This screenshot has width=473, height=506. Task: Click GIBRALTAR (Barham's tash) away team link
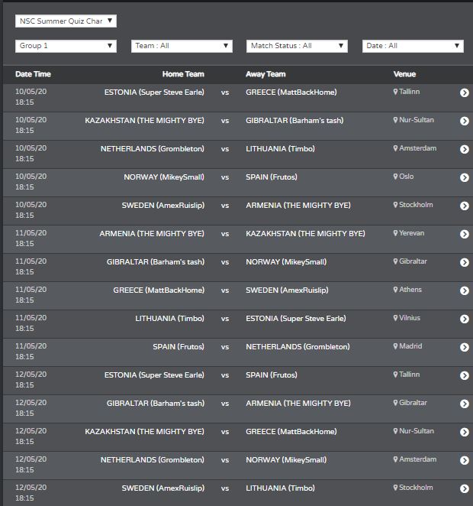pyautogui.click(x=294, y=121)
